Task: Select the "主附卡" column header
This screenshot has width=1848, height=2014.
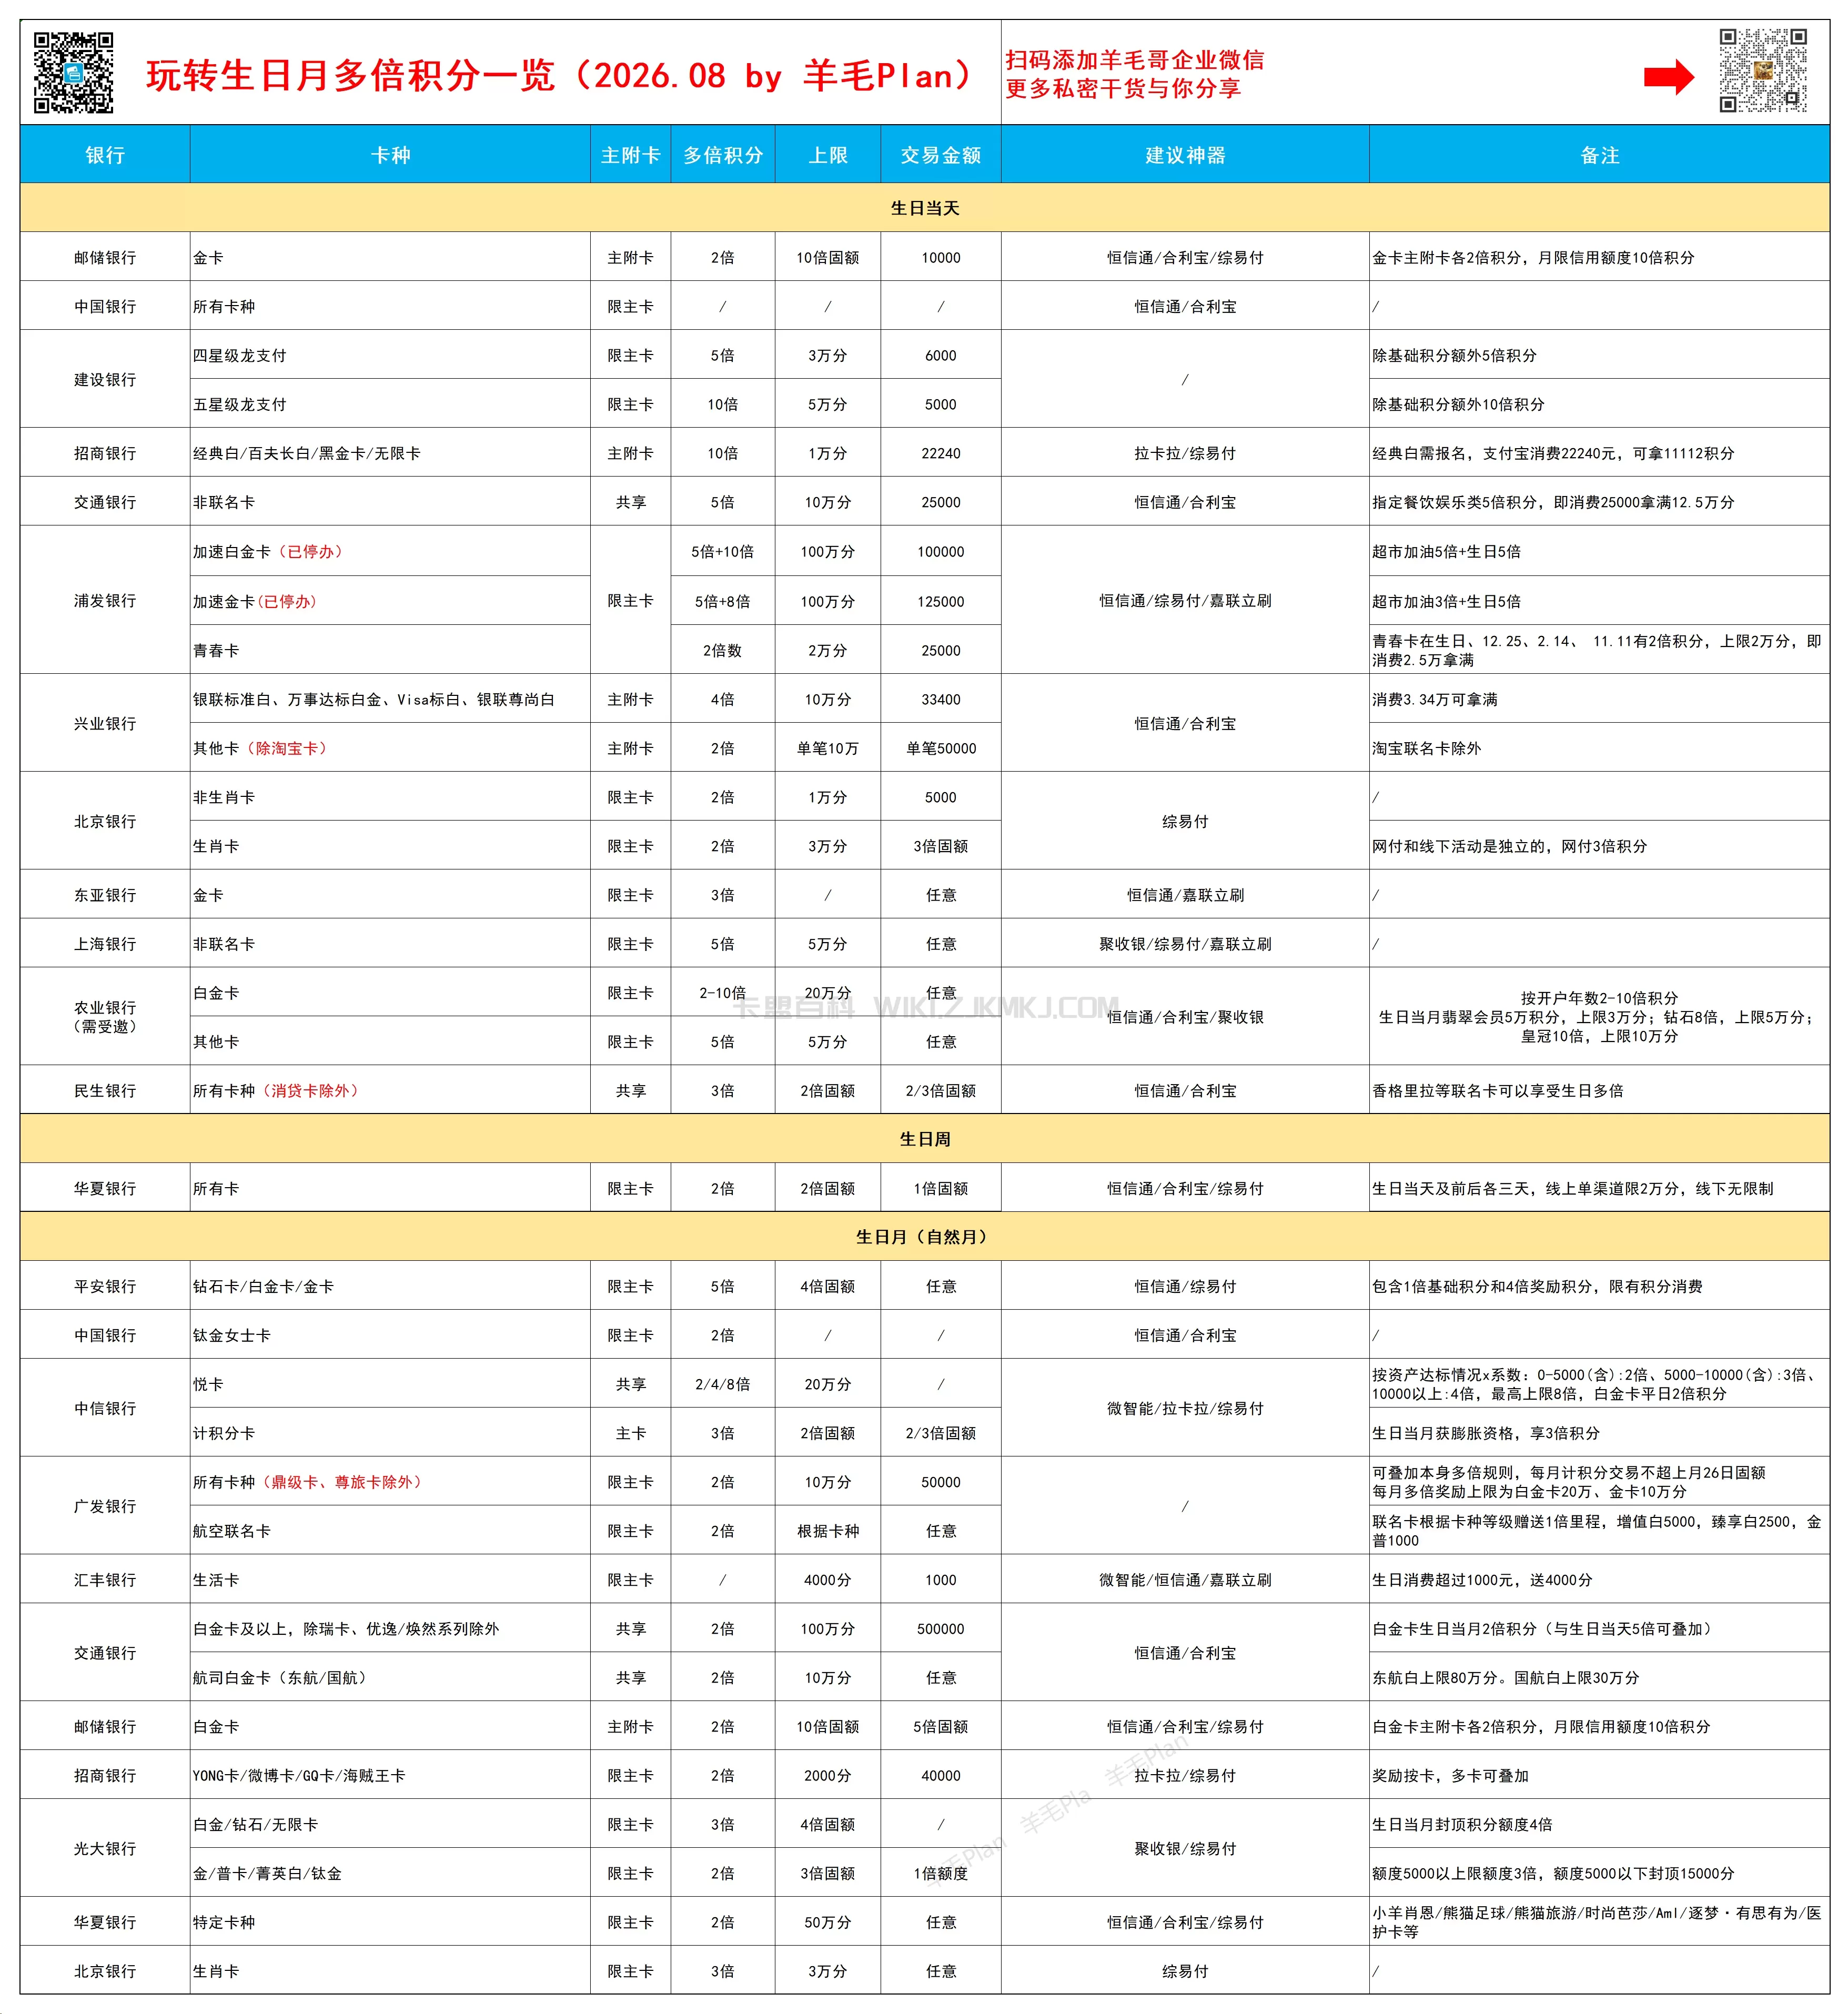Action: [x=630, y=155]
